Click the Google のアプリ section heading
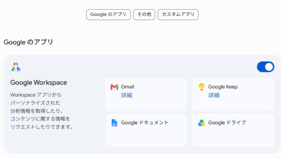This screenshot has height=158, width=281. tap(28, 42)
